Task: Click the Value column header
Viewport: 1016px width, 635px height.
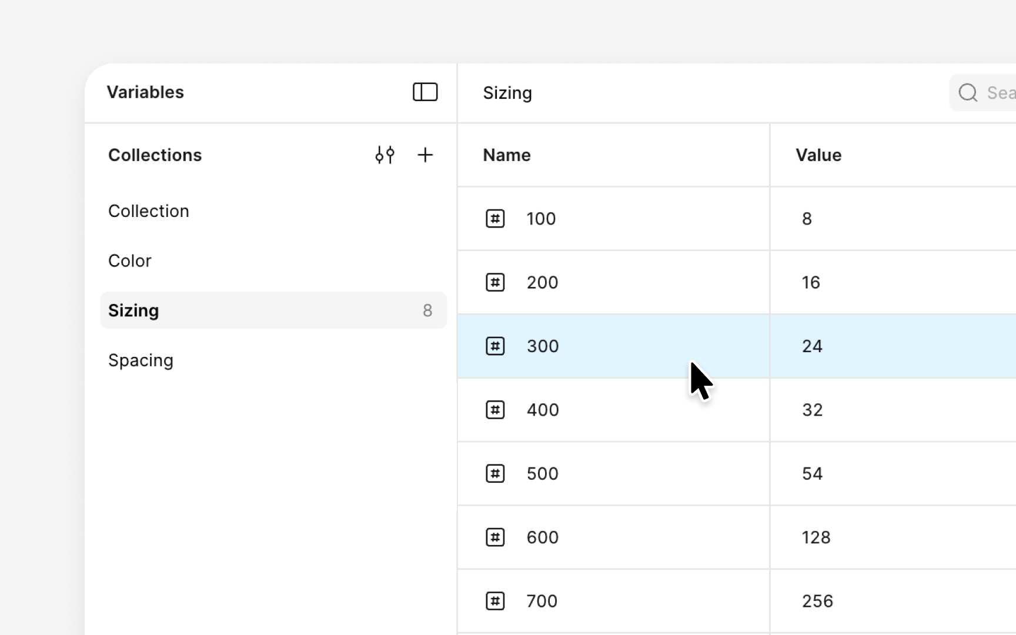Action: (818, 155)
